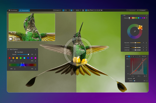The width and height of the screenshot is (156, 103).
Task: Select the RGB channel in tone curve
Action: [x=127, y=56]
